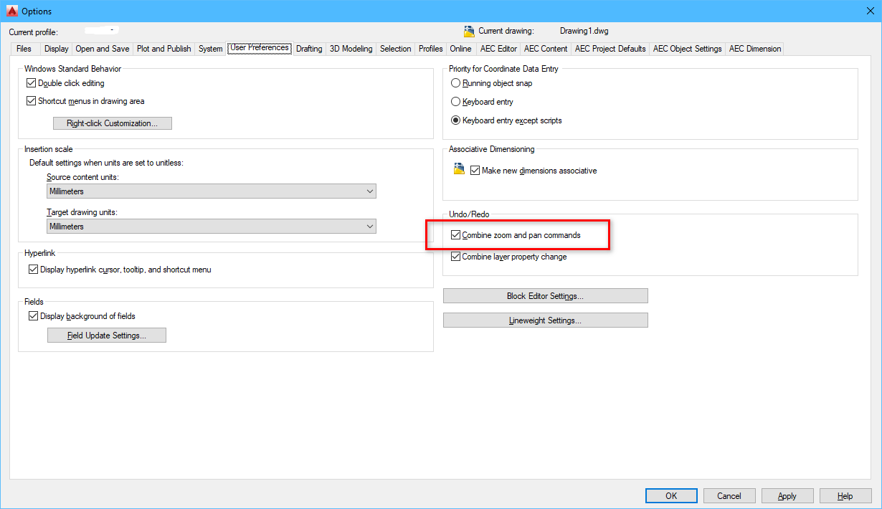Screen dimensions: 882x509
Task: Click the drawing icon beside Current drawing
Action: coord(469,31)
